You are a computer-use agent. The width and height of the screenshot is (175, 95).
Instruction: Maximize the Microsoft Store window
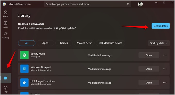point(164,3)
